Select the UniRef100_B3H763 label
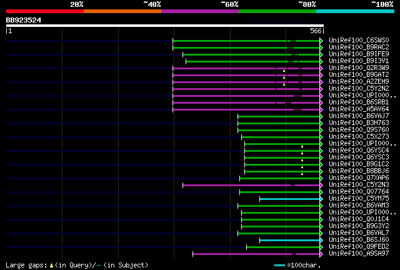This screenshot has width=400, height=270. point(359,123)
